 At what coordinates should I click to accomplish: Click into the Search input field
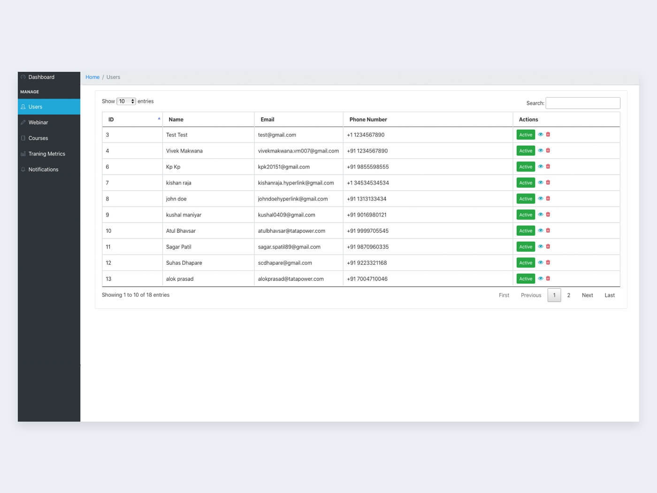click(582, 103)
